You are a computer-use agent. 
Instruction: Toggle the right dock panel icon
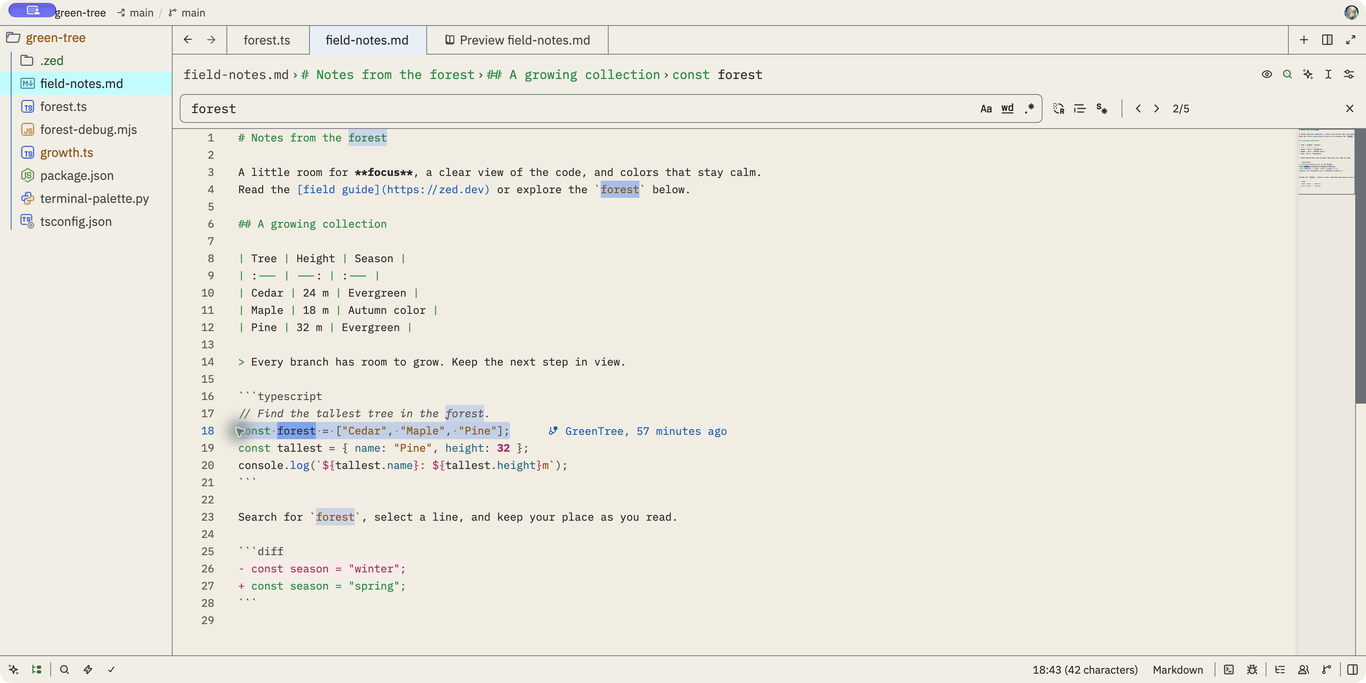1353,670
